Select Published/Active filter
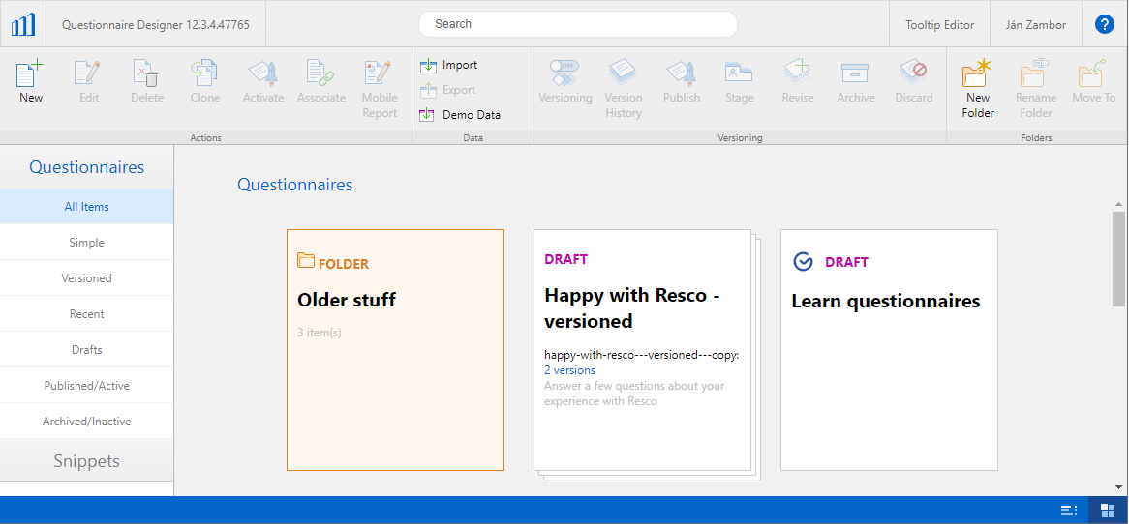Viewport: 1129px width, 524px height. (86, 386)
